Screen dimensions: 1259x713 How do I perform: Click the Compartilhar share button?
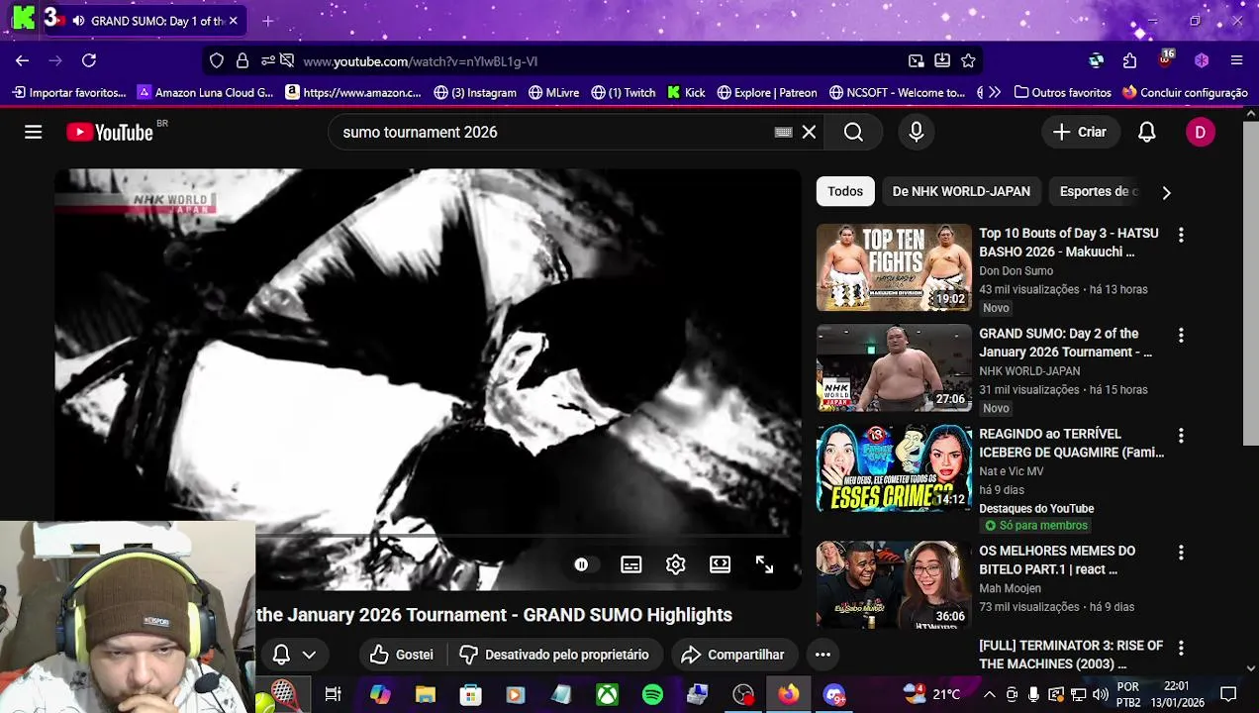[x=733, y=655]
